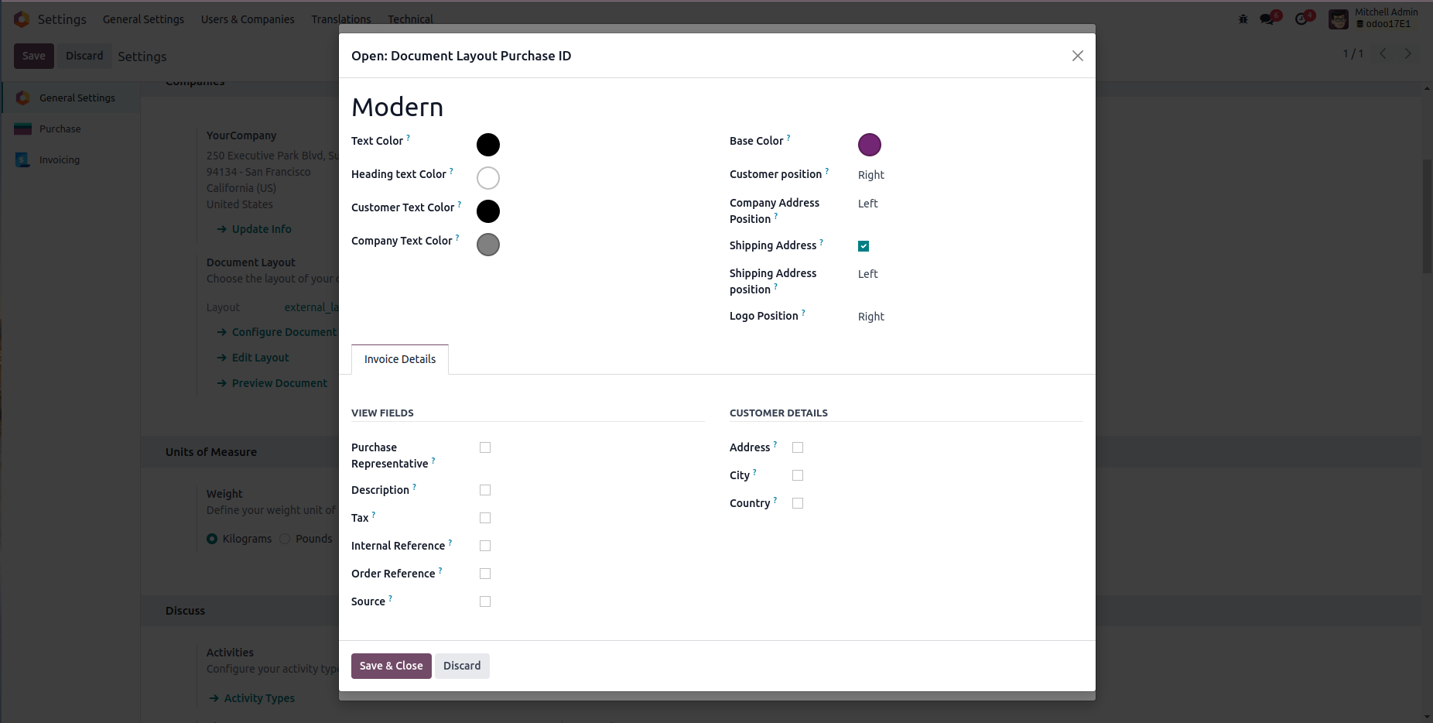Click Discard in the dialog footer

coord(462,666)
